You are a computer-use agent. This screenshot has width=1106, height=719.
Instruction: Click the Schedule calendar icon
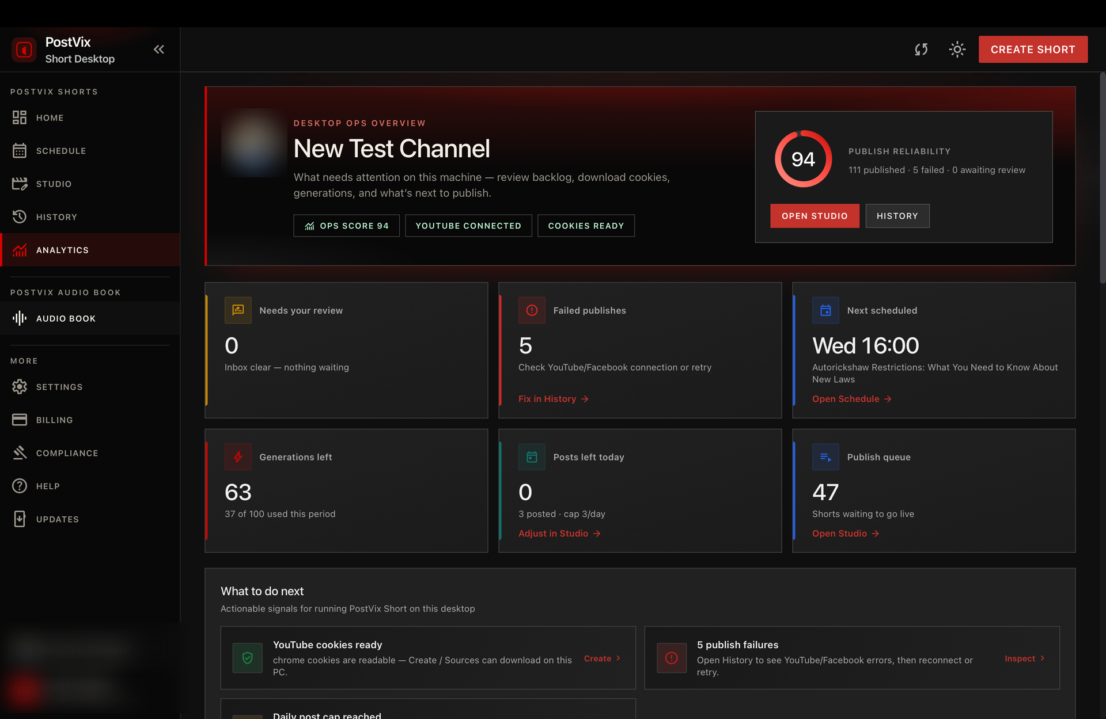(x=20, y=151)
